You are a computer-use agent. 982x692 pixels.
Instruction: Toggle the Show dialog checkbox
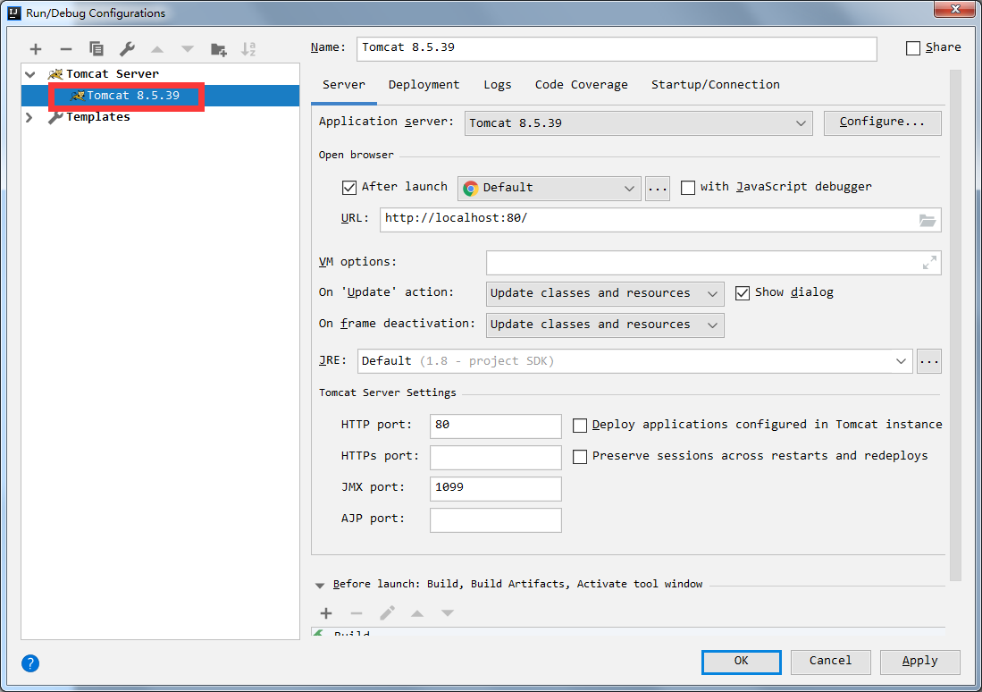pyautogui.click(x=743, y=292)
